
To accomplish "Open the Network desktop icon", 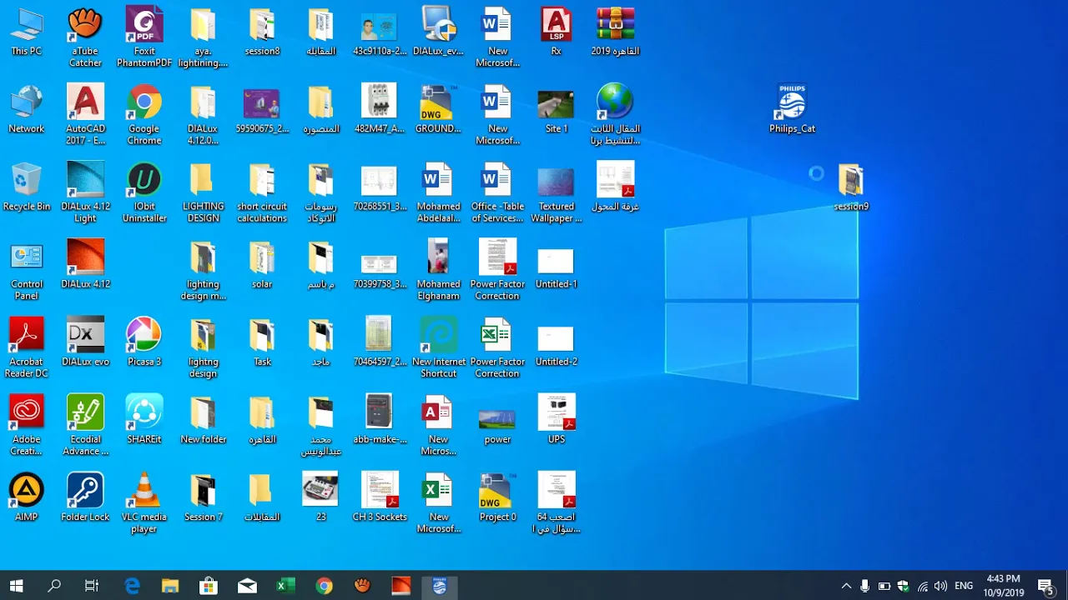I will click(x=26, y=109).
